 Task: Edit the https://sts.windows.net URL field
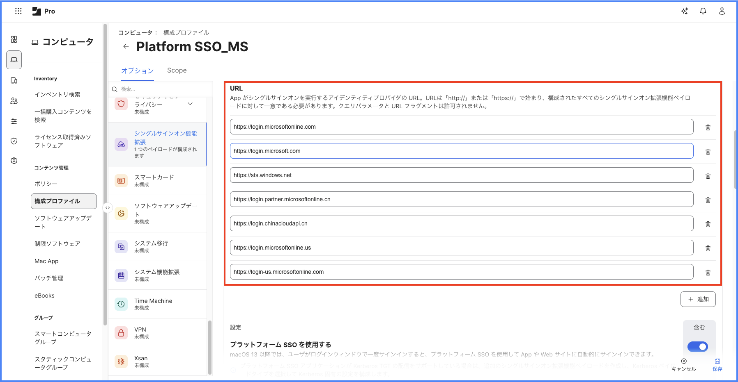click(x=462, y=175)
